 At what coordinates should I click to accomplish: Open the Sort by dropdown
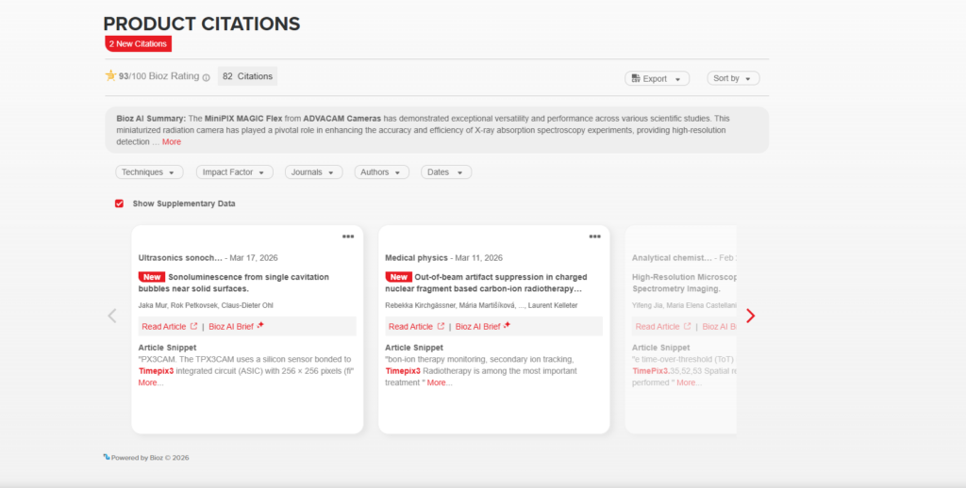(733, 78)
